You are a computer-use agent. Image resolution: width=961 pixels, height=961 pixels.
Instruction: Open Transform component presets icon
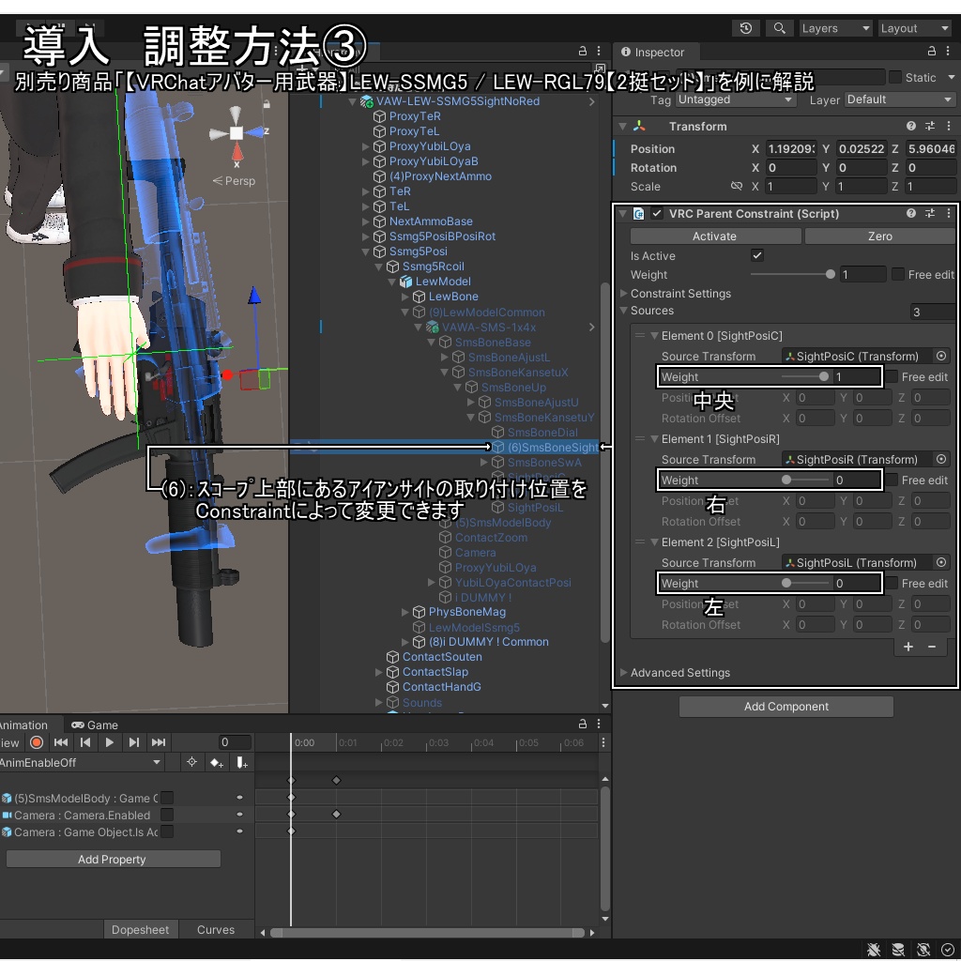point(930,126)
